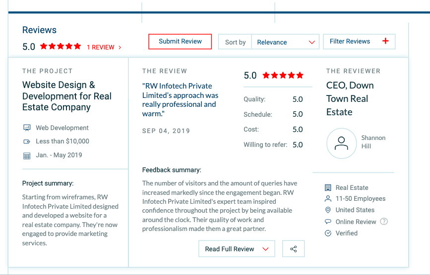Click the building icon next to Real Estate
This screenshot has width=430, height=275.
[328, 187]
